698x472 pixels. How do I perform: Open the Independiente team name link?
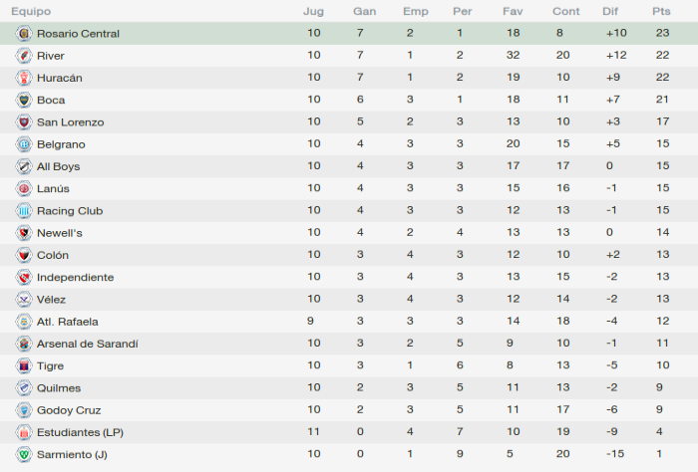coord(75,278)
